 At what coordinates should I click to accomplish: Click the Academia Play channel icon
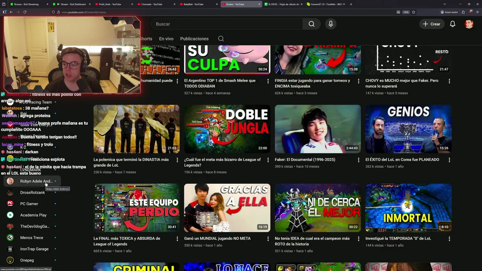(10, 215)
